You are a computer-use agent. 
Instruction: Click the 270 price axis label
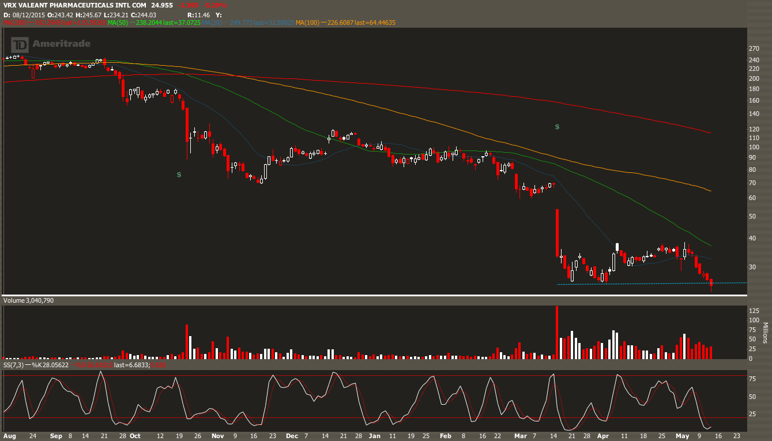coord(754,48)
